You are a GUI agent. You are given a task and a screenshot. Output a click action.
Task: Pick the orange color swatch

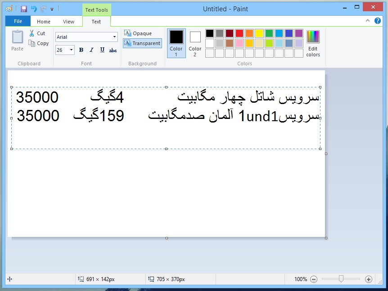pyautogui.click(x=249, y=33)
